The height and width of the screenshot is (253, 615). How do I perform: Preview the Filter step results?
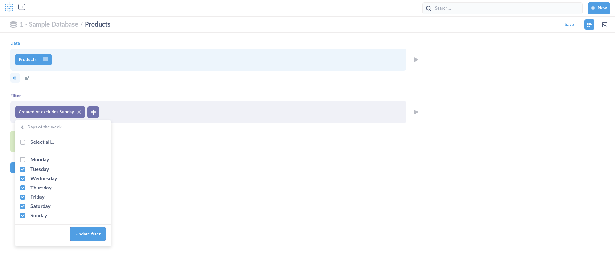pyautogui.click(x=416, y=112)
